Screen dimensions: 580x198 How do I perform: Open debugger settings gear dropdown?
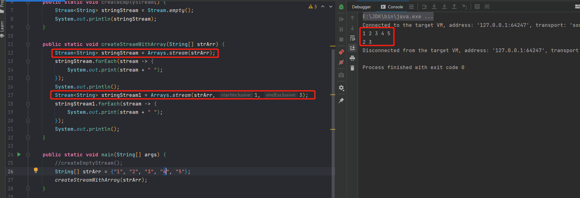341,88
